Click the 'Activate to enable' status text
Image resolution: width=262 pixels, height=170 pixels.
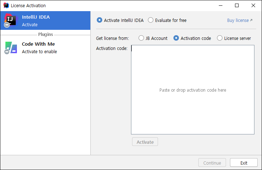[40, 51]
